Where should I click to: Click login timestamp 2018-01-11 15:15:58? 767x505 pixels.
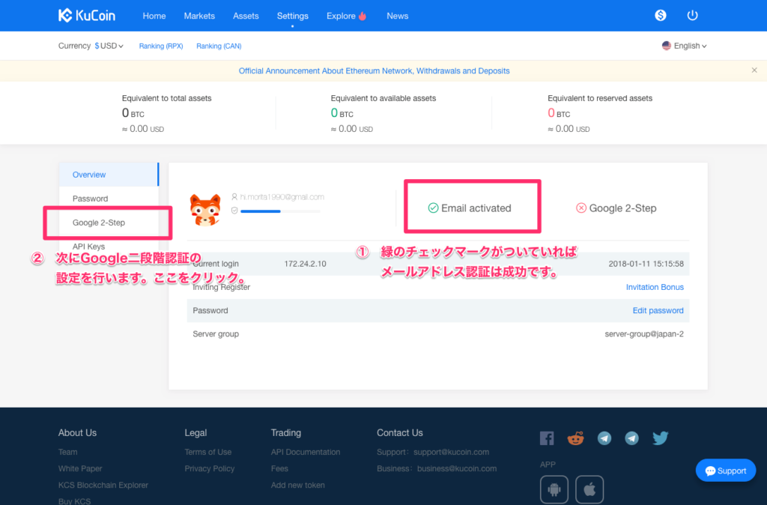pos(646,264)
